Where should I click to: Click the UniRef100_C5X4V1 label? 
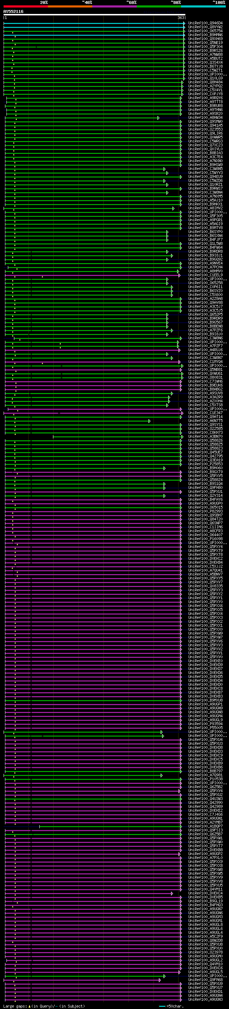205,90
